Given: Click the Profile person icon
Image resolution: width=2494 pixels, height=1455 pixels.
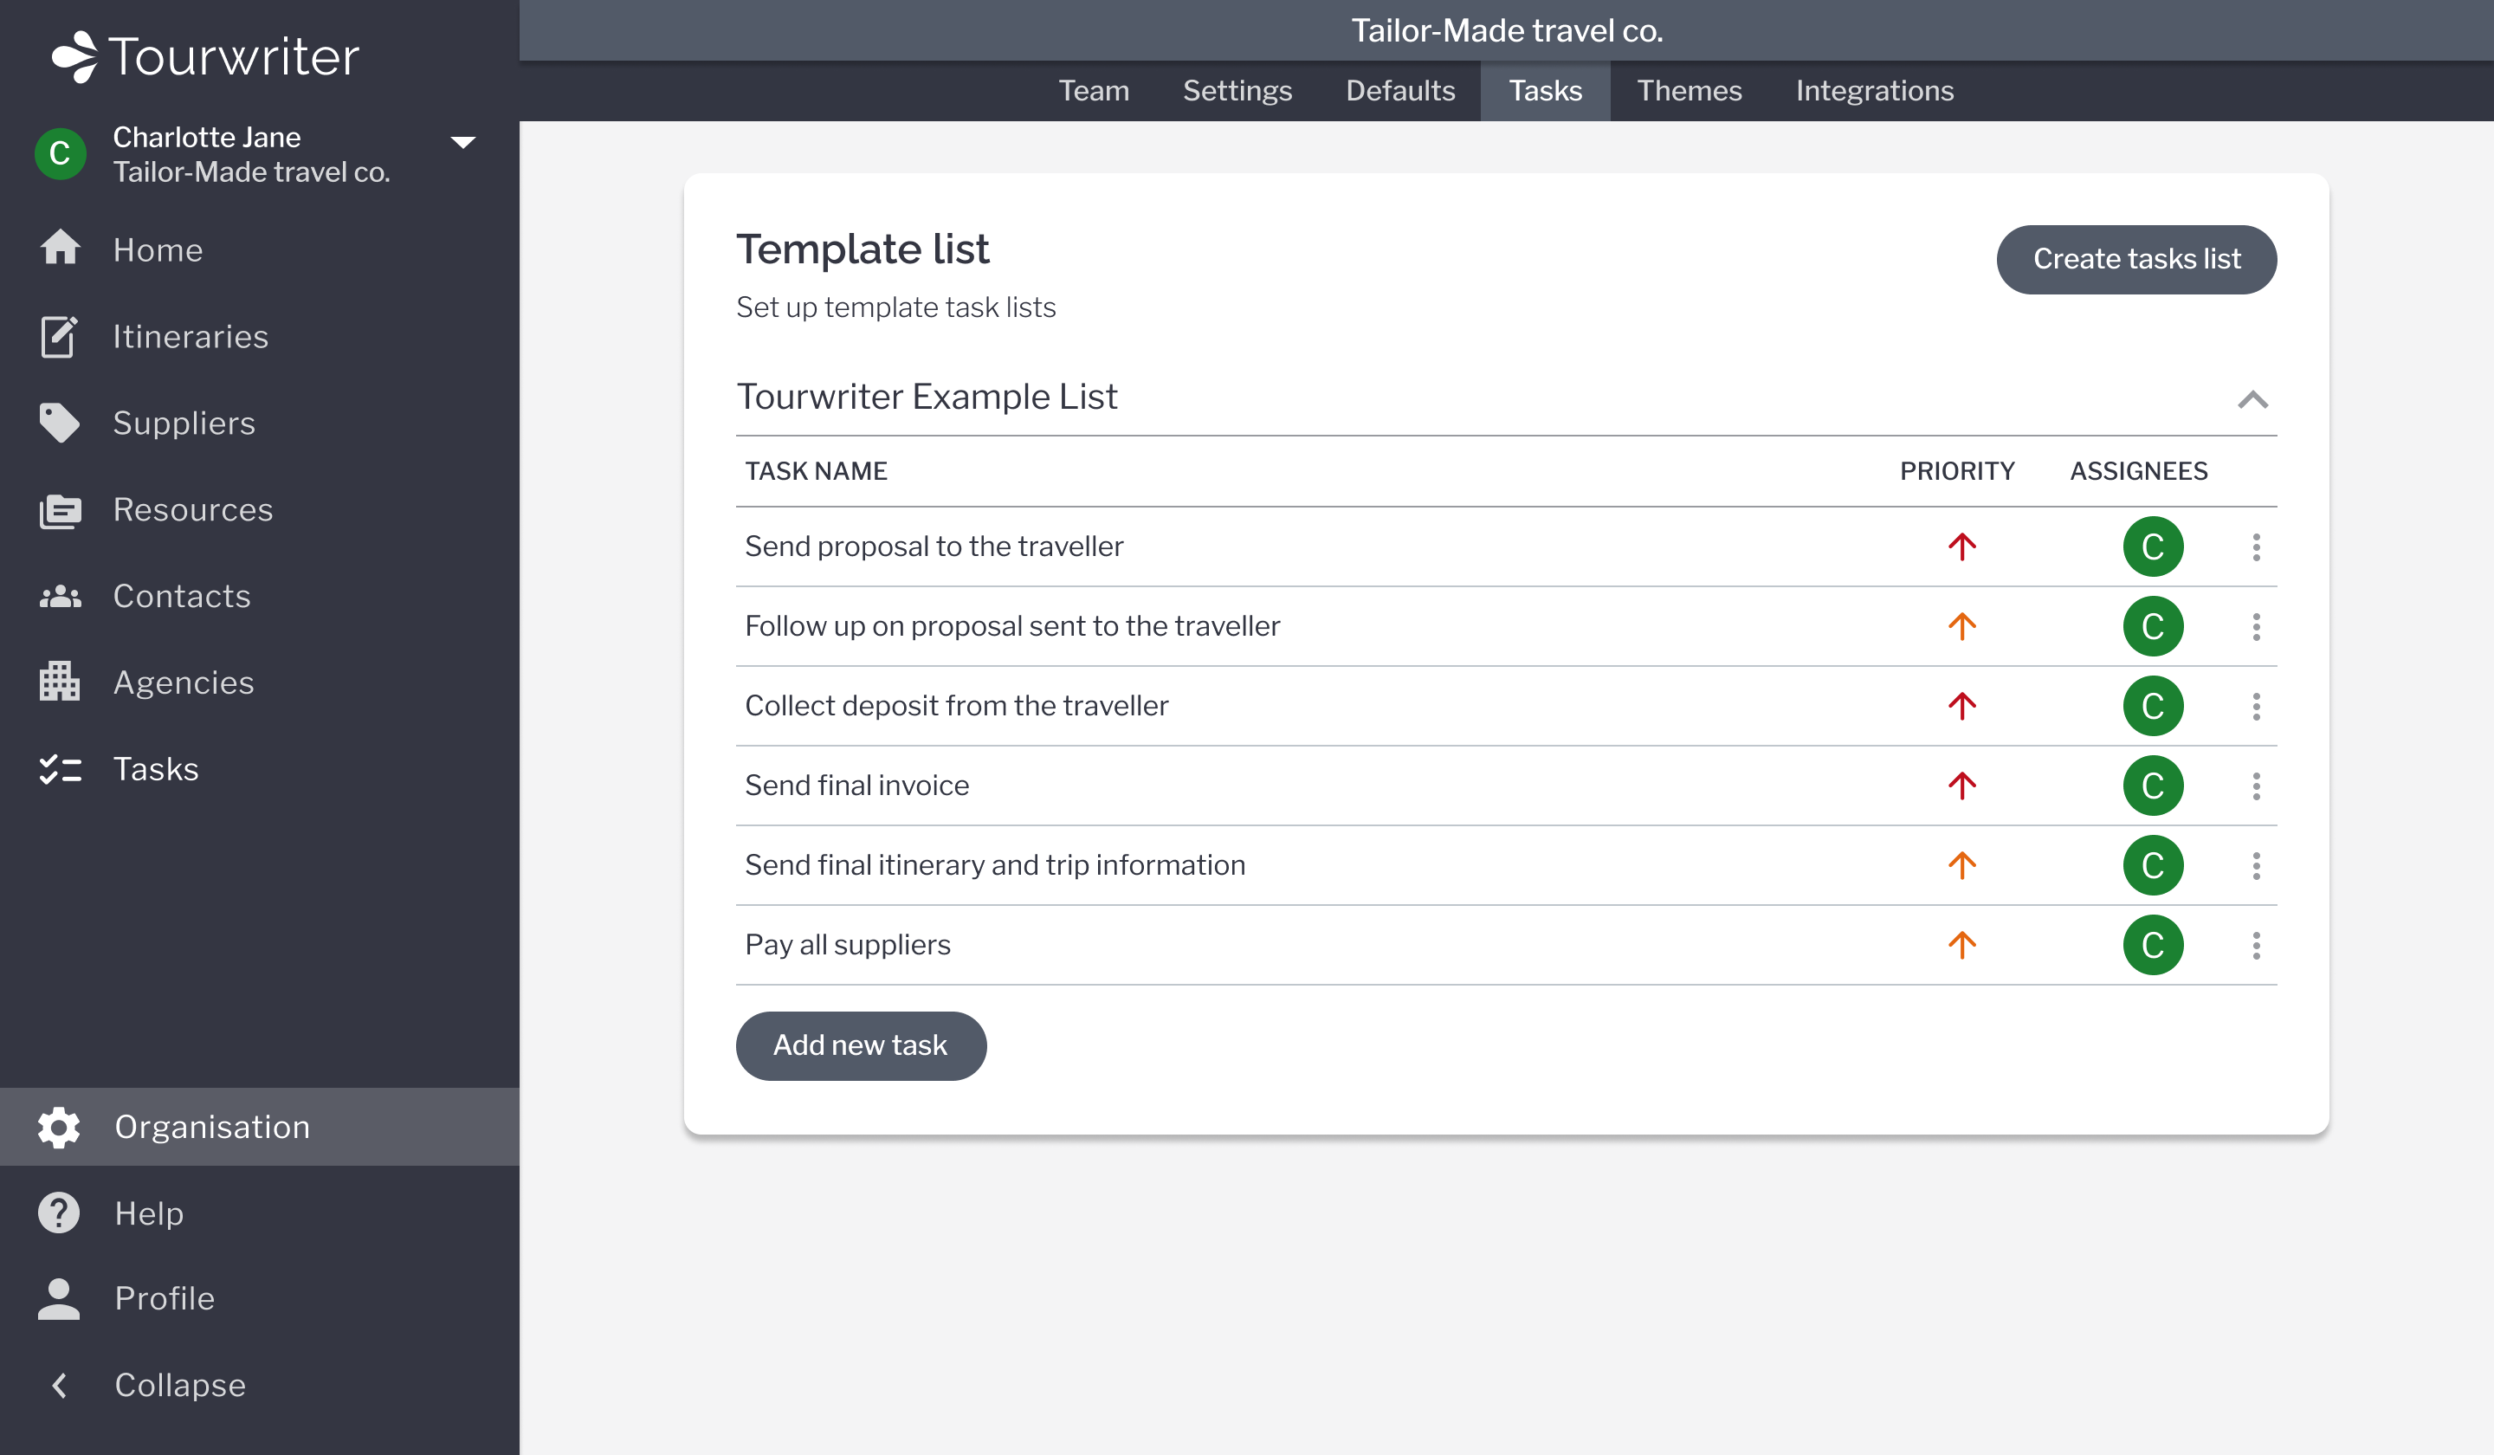Looking at the screenshot, I should click(60, 1298).
